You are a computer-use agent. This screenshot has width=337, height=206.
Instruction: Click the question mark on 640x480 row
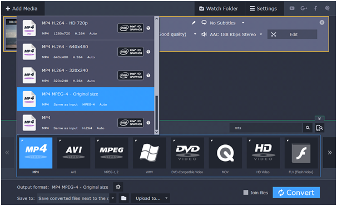[148, 52]
